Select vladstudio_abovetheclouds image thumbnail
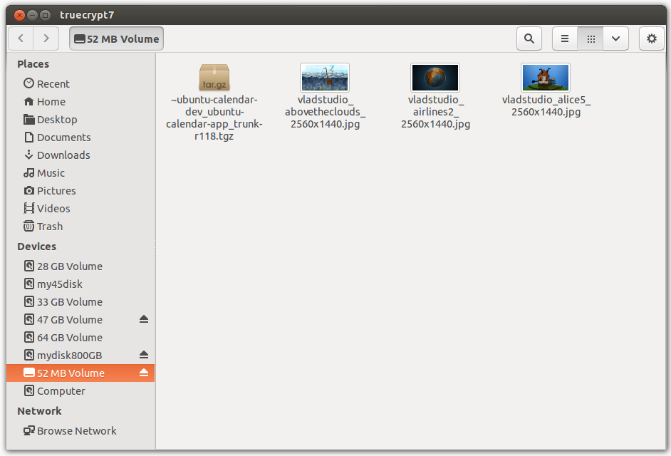The height and width of the screenshot is (456, 671). pos(325,78)
